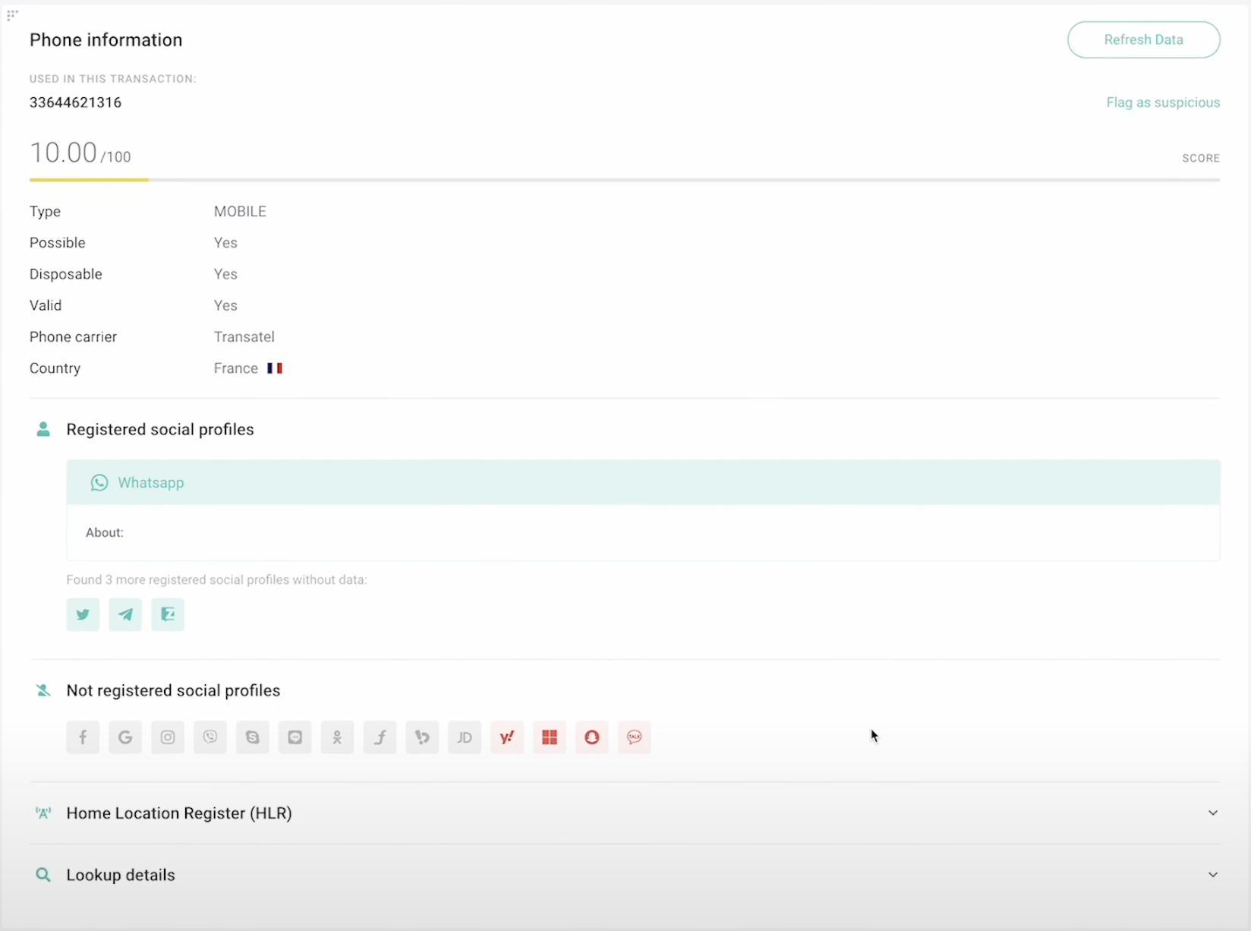Flag this phone number as suspicious
The image size is (1251, 931).
(x=1162, y=103)
